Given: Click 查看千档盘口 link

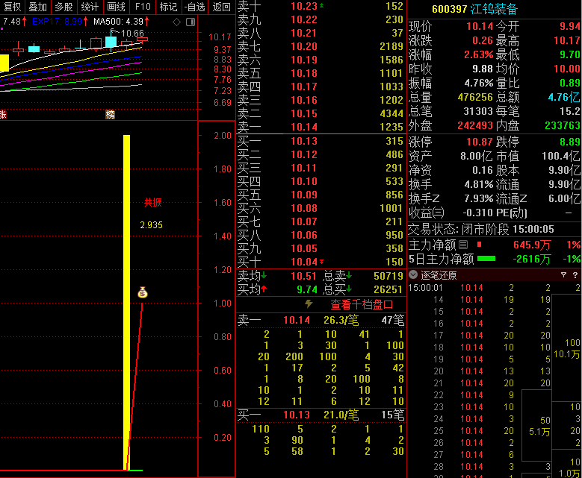Looking at the screenshot, I should coord(362,304).
